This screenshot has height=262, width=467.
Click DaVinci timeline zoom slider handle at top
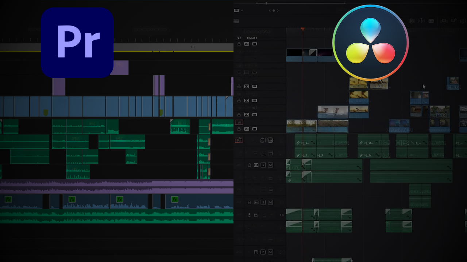266,3
